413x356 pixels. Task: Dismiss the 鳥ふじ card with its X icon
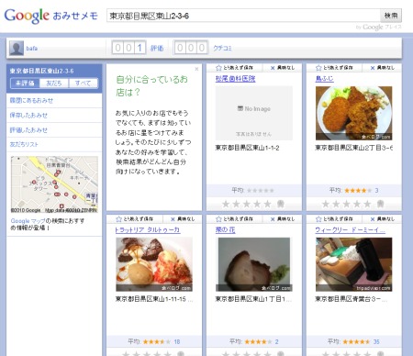(373, 68)
